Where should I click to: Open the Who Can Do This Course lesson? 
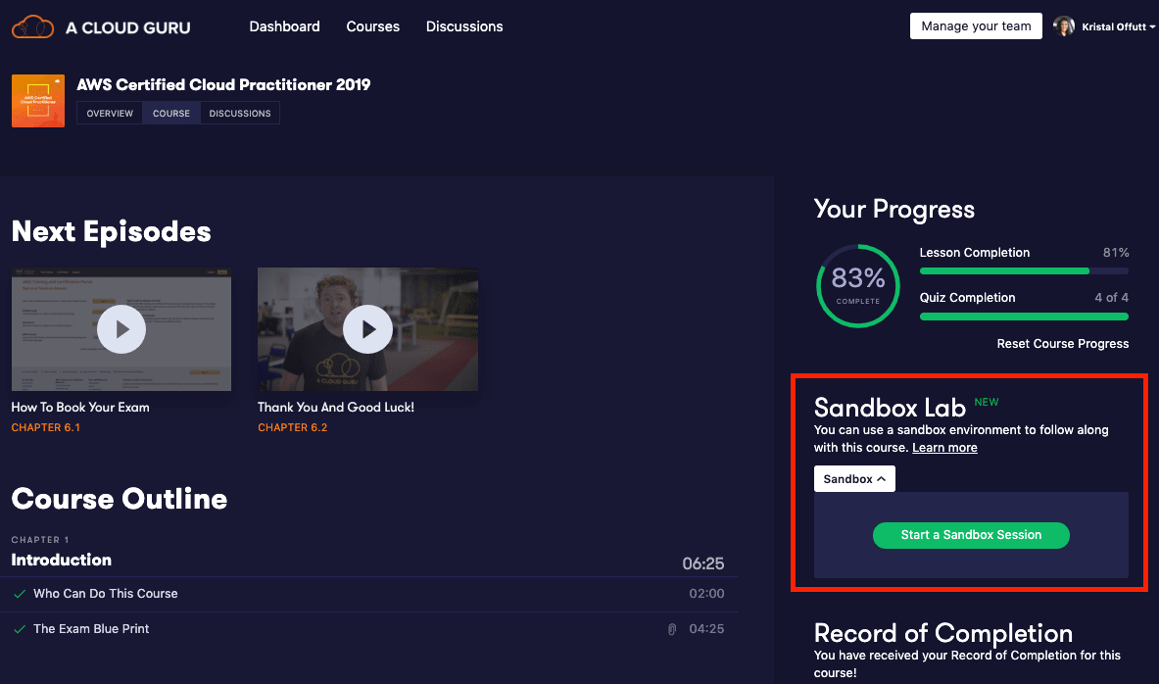(x=106, y=594)
